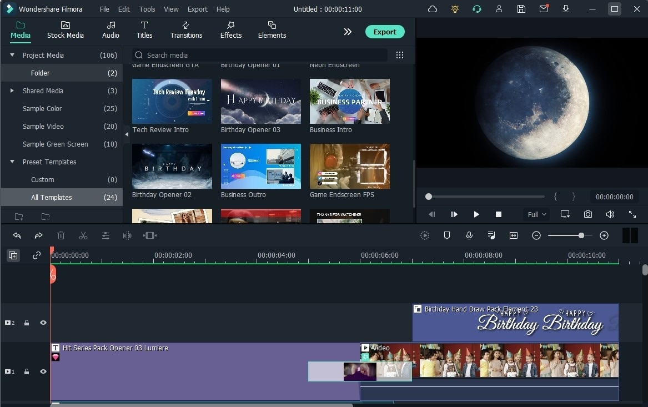Collapse the Project Media tree
Image resolution: width=648 pixels, height=407 pixels.
point(12,55)
